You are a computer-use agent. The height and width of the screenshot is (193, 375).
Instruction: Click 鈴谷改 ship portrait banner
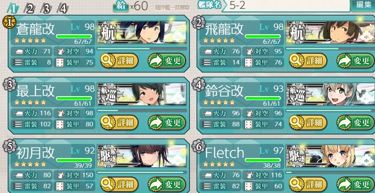point(330,94)
